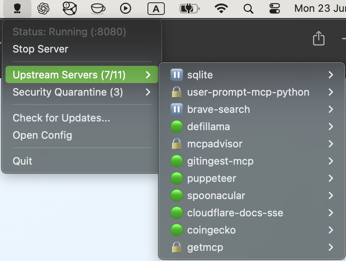Viewport: 346px width, 261px height.
Task: Click the coffee cup menu bar icon
Action: [97, 9]
